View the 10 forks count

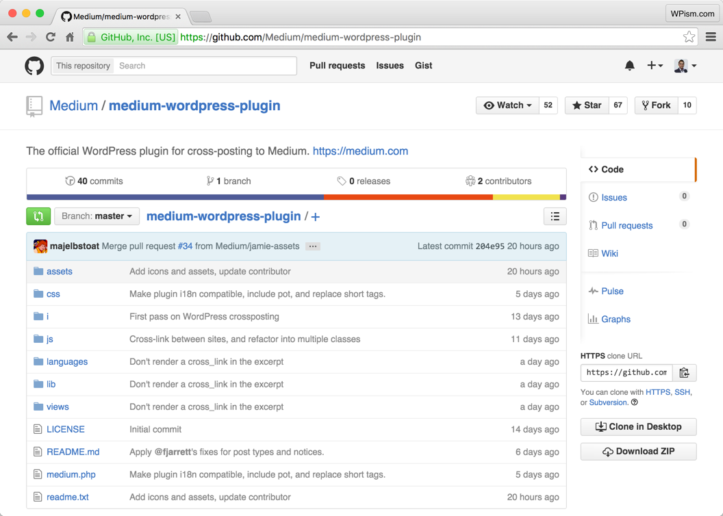pyautogui.click(x=687, y=105)
